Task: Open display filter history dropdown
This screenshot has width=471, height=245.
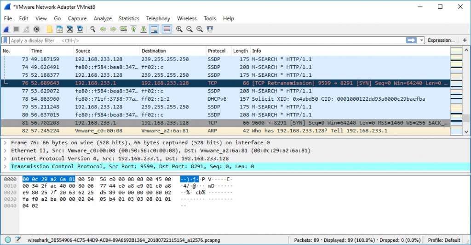Action: click(421, 40)
